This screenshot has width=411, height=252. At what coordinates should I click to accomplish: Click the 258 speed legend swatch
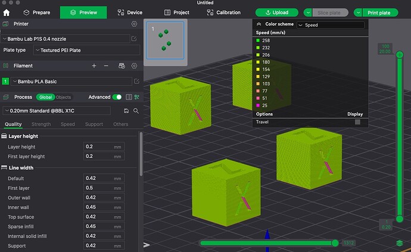tap(258, 41)
